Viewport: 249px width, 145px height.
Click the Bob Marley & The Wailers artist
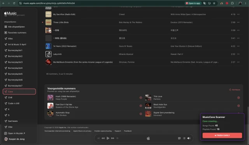pyautogui.click(x=131, y=22)
